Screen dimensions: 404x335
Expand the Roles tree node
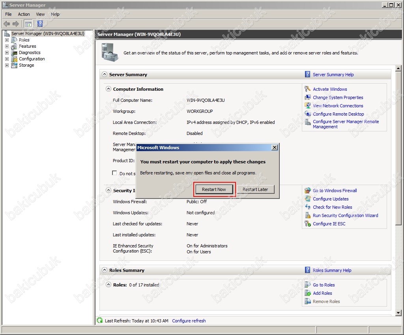(x=7, y=40)
